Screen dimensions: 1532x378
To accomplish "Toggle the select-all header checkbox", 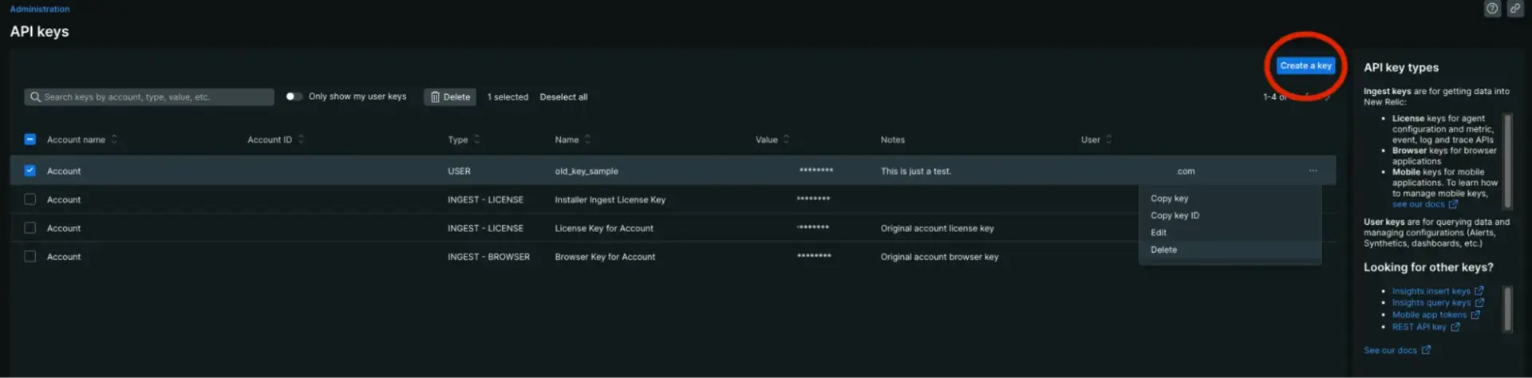I will [x=30, y=140].
